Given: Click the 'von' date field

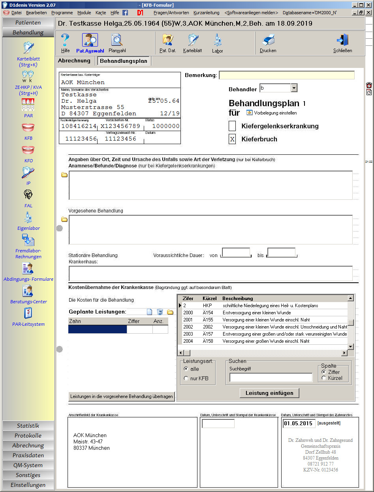Looking at the screenshot, I should (236, 252).
